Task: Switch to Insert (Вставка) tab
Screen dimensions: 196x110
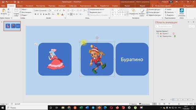Action: pos(20,6)
